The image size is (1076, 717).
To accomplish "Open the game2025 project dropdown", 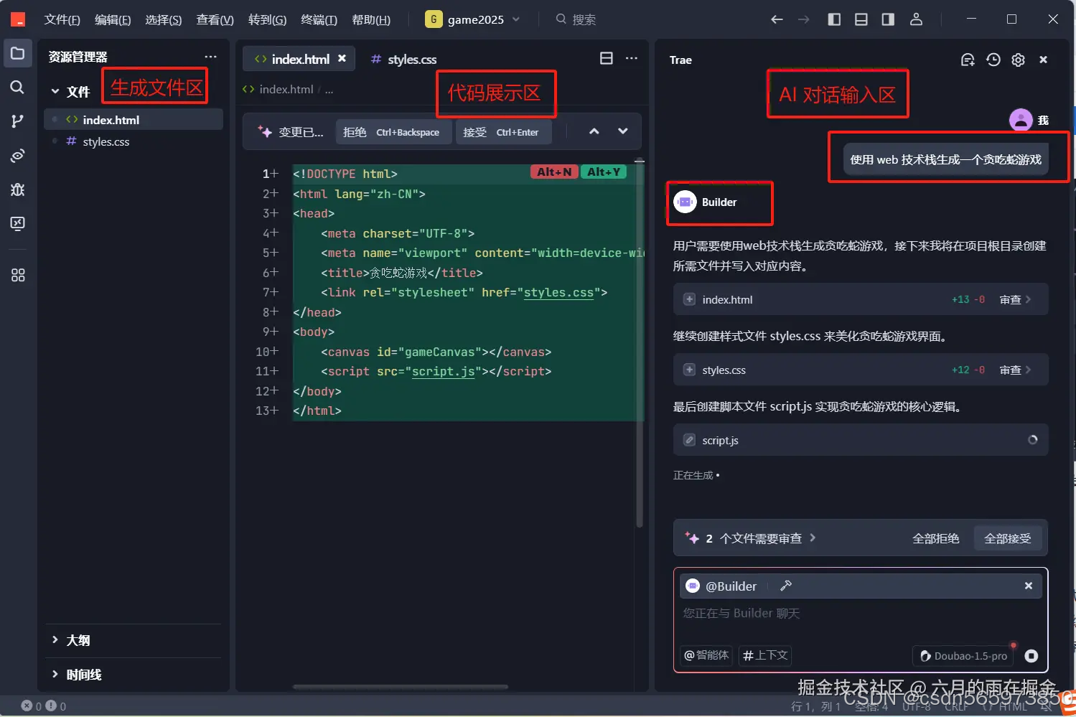I will tap(473, 19).
